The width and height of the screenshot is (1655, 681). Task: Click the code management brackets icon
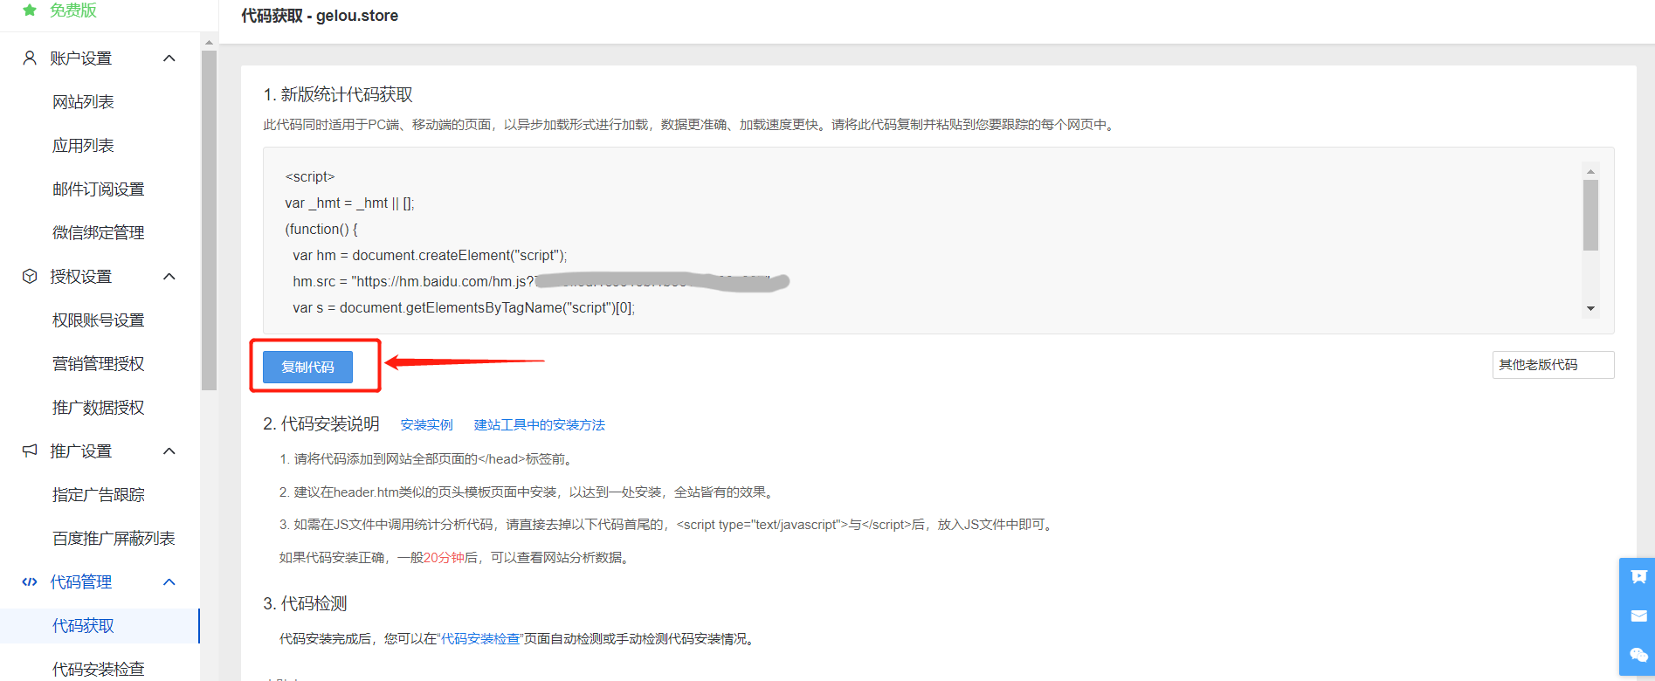coord(30,581)
